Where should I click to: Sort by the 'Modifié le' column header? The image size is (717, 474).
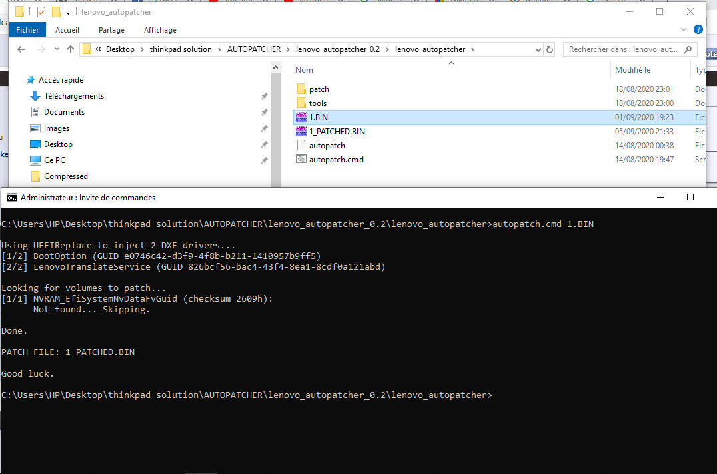point(632,70)
